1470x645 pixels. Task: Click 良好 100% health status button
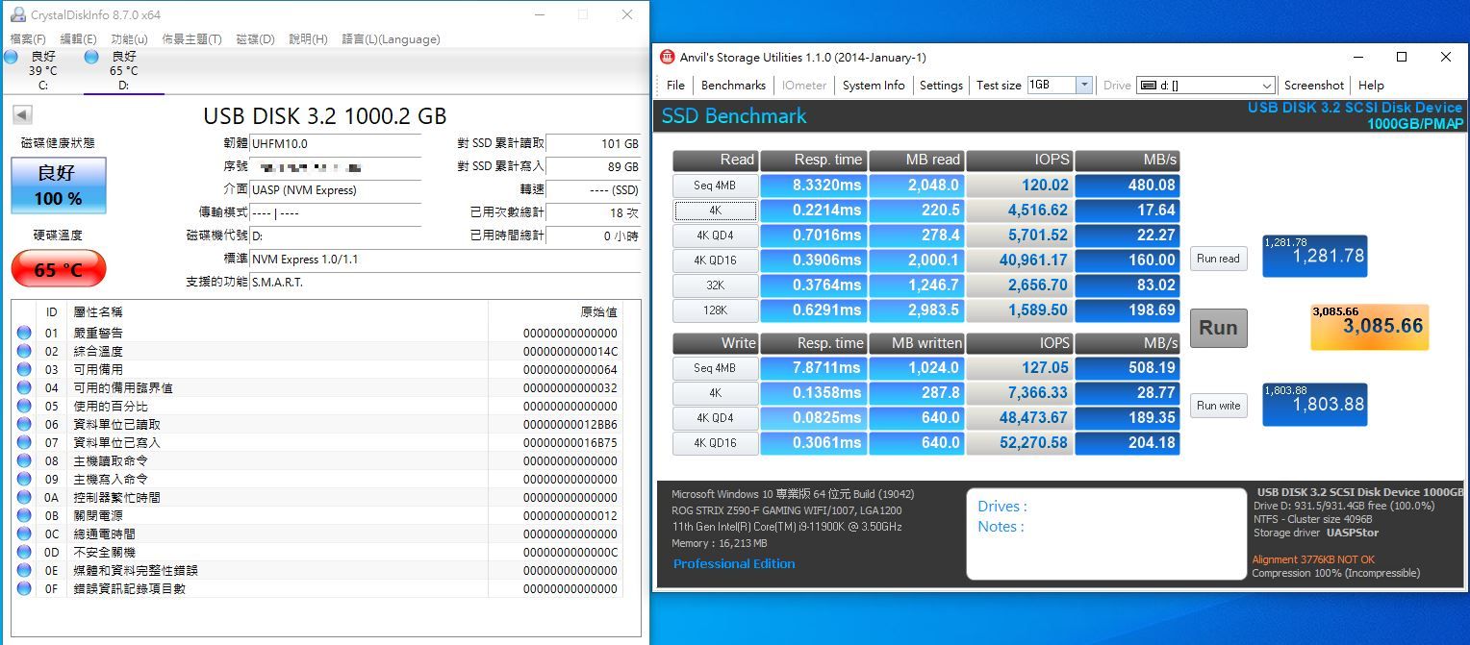click(x=59, y=186)
